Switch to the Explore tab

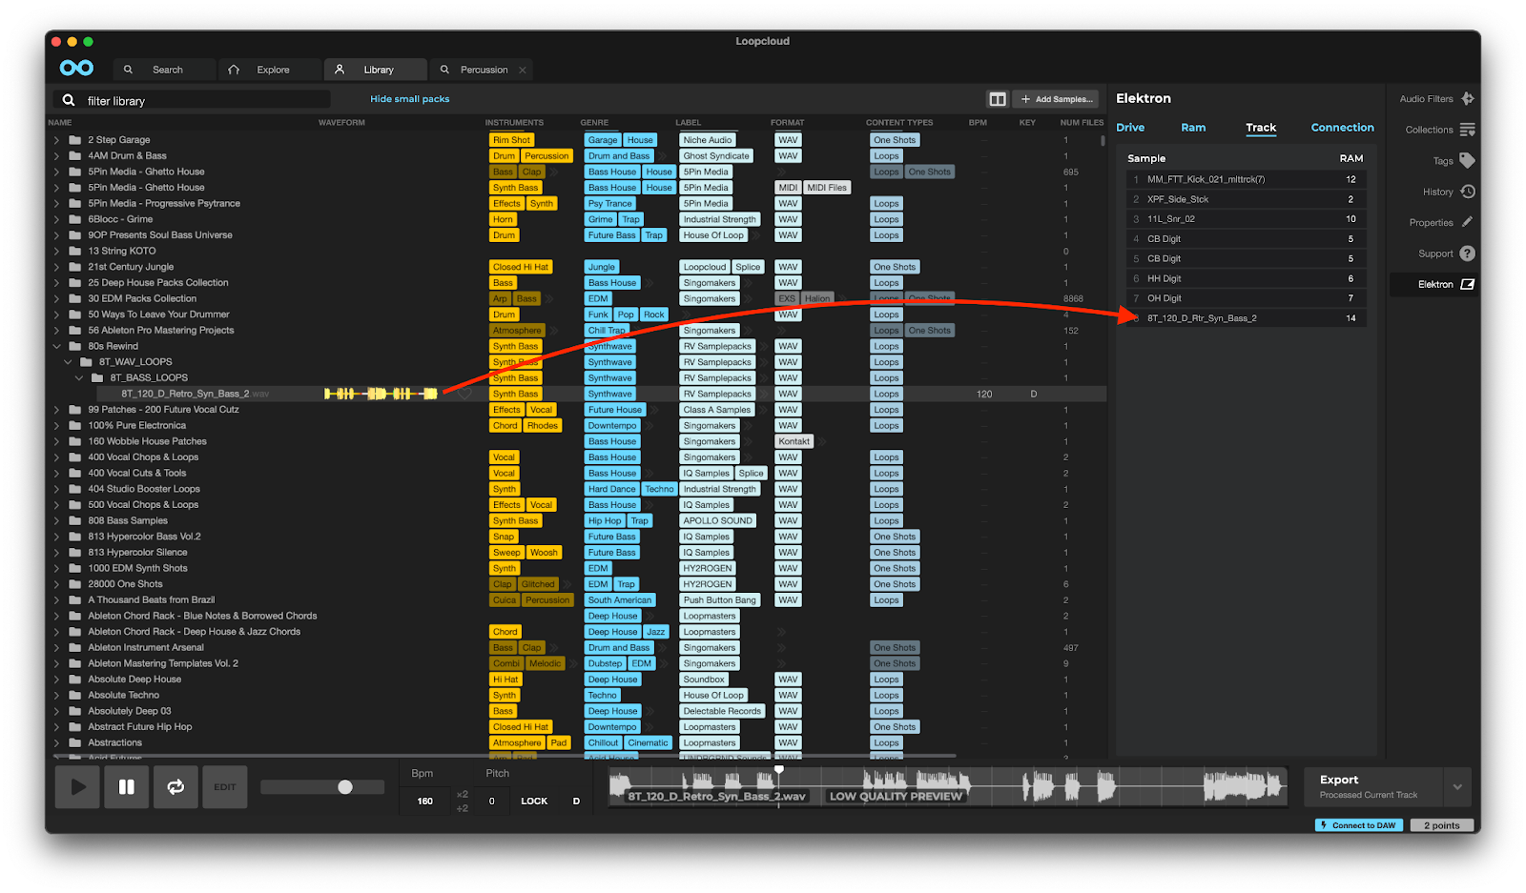270,70
